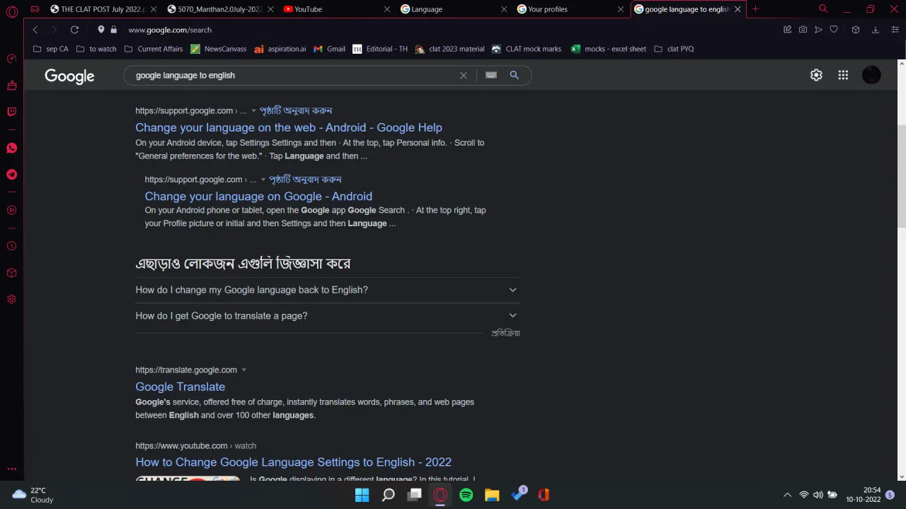
Task: Switch to the YouTube tab
Action: [x=308, y=9]
